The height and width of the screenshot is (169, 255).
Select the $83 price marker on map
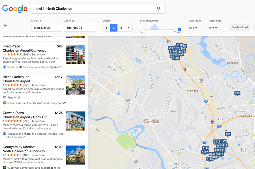(x=177, y=58)
